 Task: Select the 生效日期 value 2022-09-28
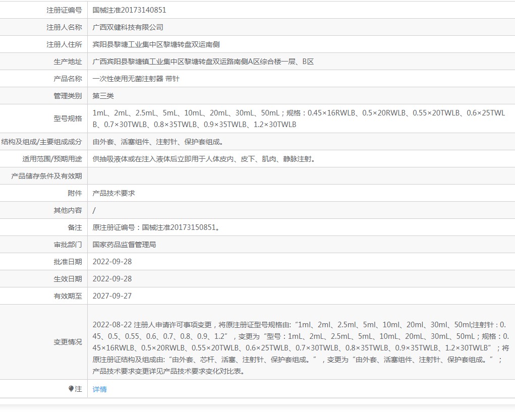(x=112, y=279)
